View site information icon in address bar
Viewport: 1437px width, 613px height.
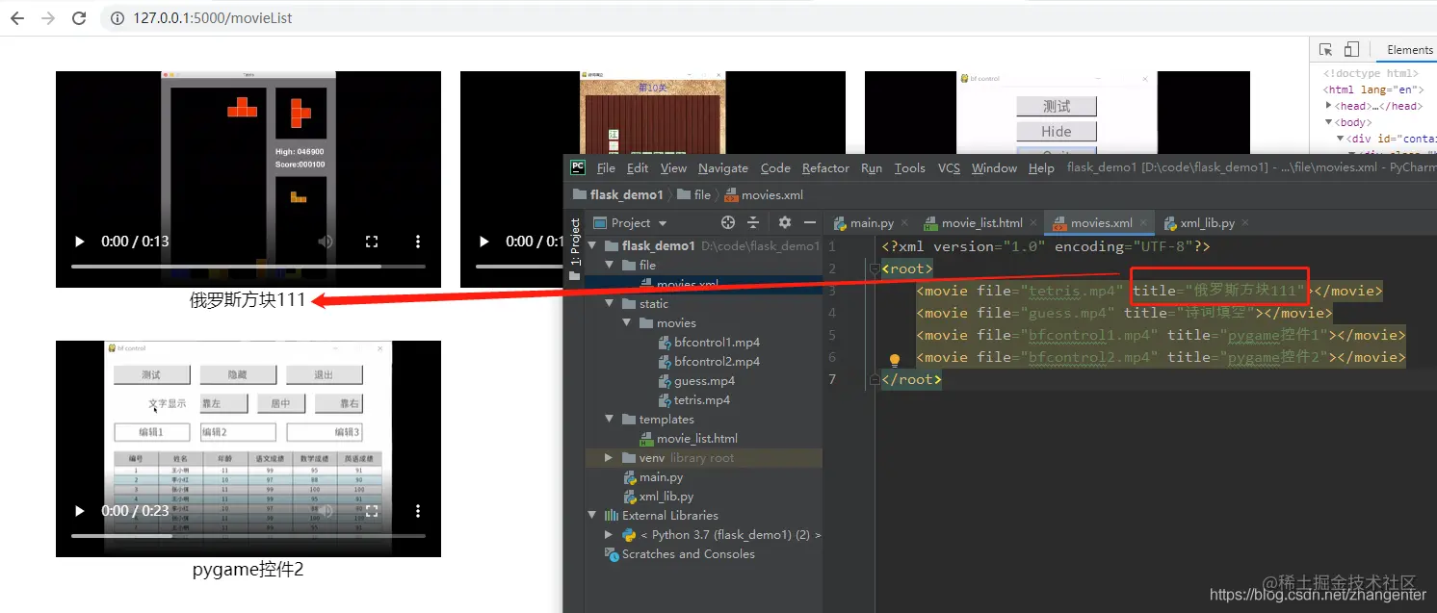[x=118, y=18]
